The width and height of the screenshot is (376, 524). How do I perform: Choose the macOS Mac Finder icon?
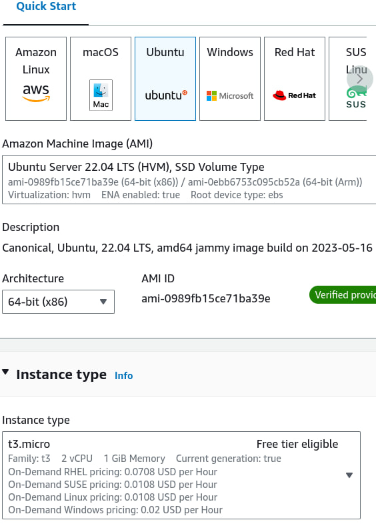(101, 95)
